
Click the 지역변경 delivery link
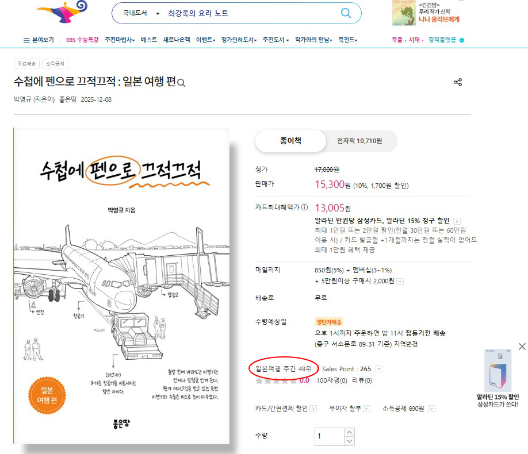(404, 344)
